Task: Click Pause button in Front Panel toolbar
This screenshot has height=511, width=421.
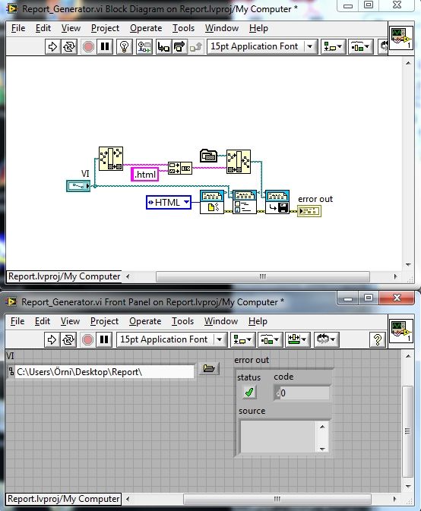Action: [x=104, y=339]
